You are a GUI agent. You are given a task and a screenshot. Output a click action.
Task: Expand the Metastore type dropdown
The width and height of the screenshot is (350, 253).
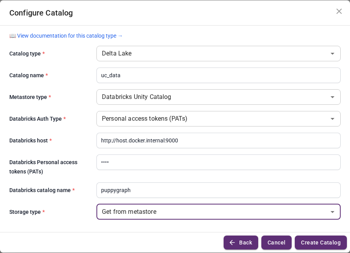(x=218, y=97)
